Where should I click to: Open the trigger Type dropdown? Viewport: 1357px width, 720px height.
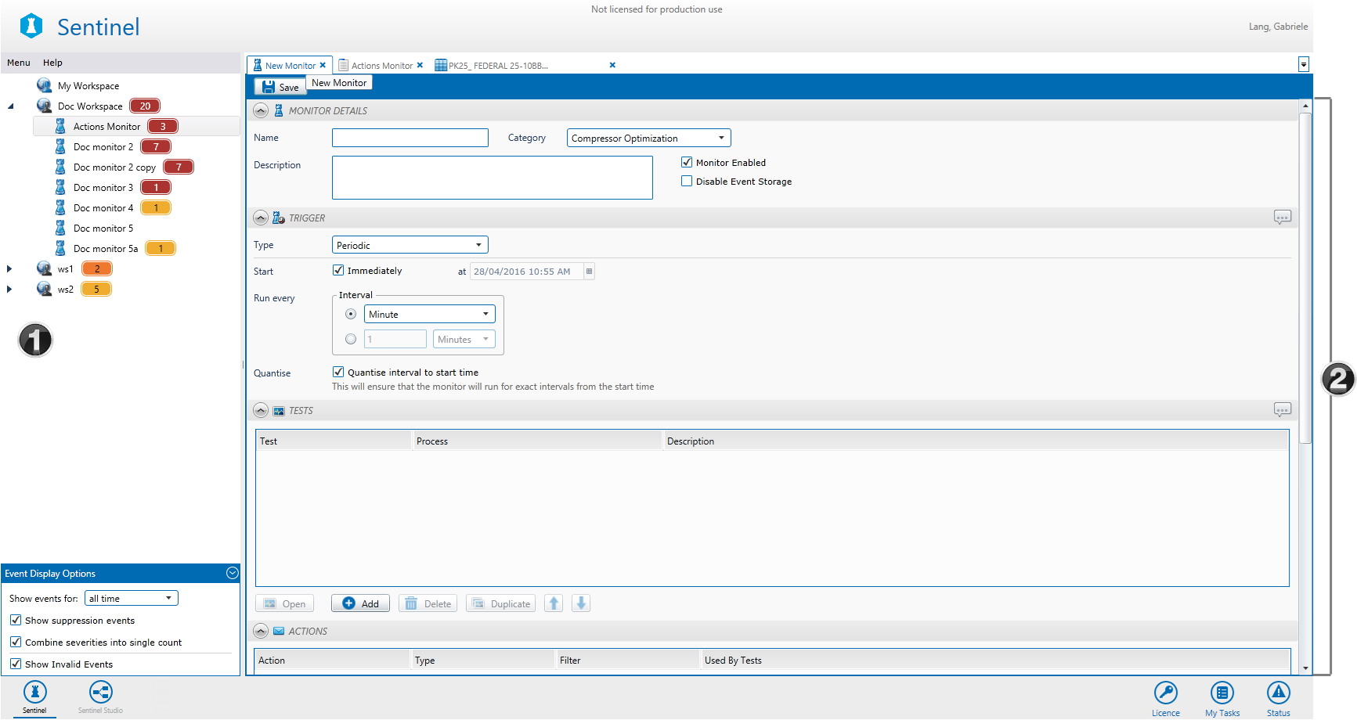pos(410,246)
